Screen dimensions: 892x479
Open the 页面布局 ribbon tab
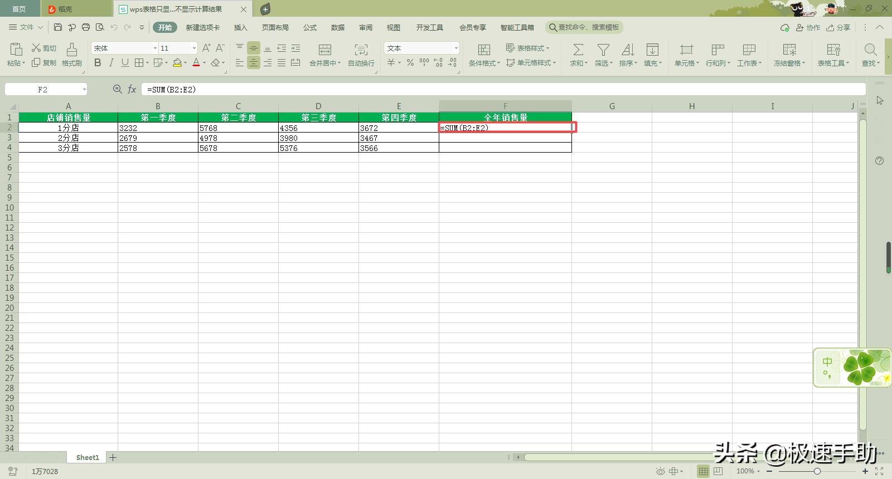pyautogui.click(x=275, y=27)
